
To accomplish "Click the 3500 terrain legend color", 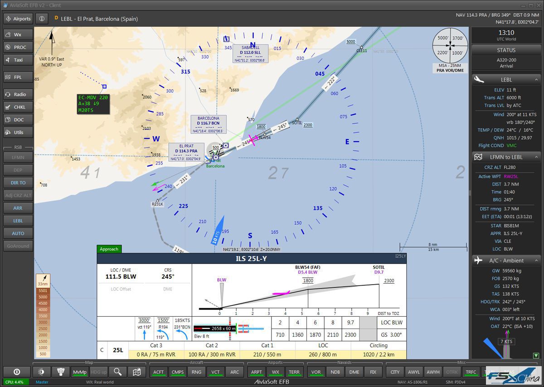I will click(x=43, y=316).
